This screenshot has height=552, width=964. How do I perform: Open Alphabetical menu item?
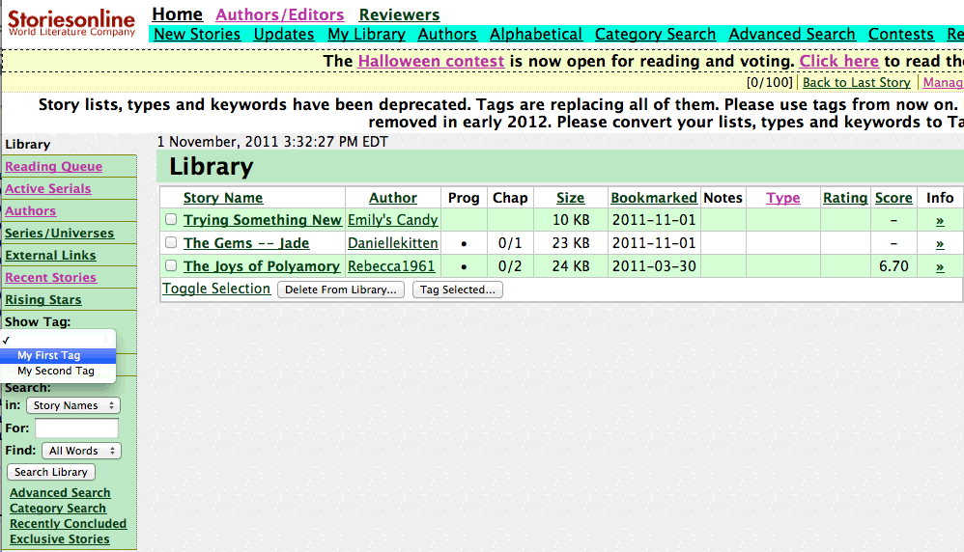[536, 35]
